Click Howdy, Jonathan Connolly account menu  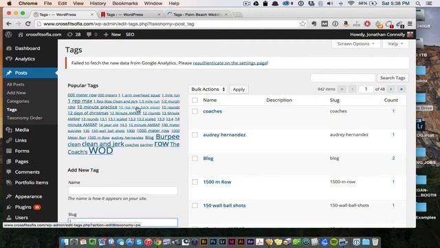(382, 34)
